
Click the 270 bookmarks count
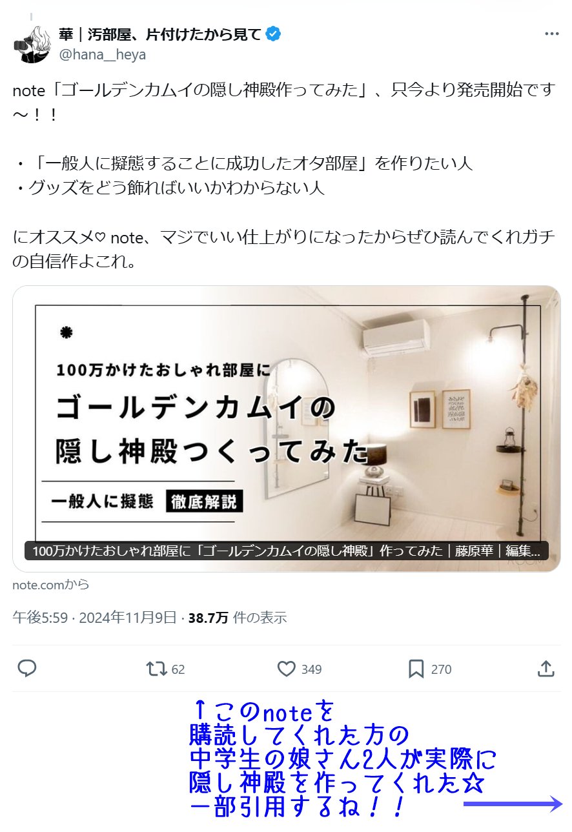[x=441, y=669]
